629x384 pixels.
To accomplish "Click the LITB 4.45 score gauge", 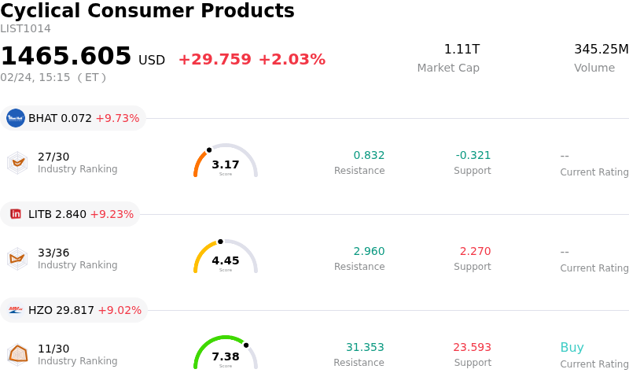I will [x=226, y=257].
